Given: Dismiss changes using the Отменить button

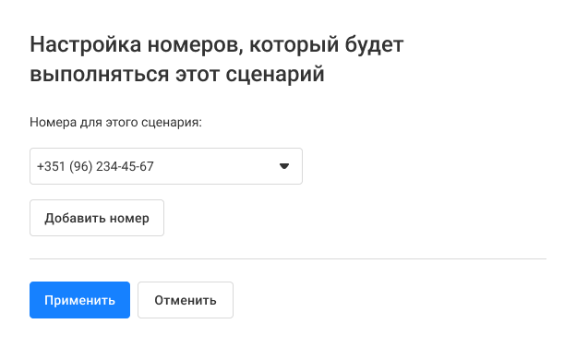Looking at the screenshot, I should pyautogui.click(x=186, y=300).
